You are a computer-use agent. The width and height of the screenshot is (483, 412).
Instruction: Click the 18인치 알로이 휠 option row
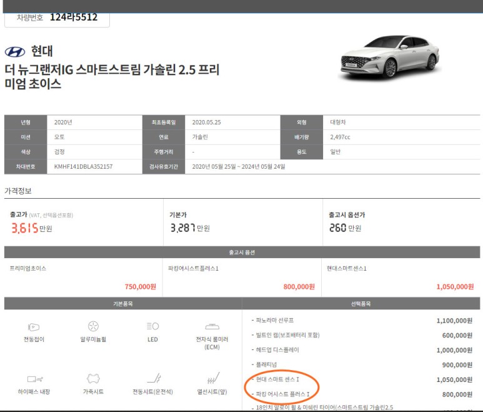pyautogui.click(x=362, y=408)
